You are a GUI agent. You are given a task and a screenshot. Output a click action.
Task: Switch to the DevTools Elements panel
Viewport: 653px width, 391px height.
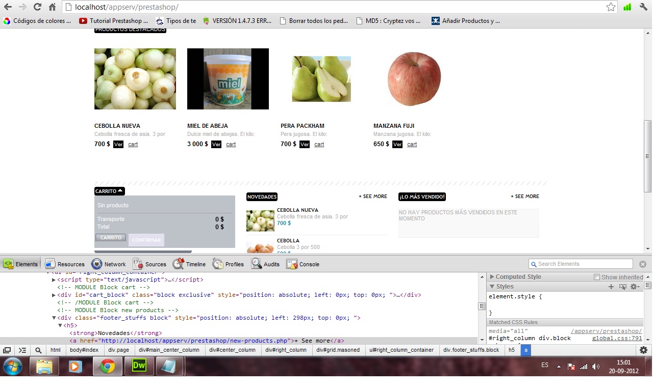point(20,264)
